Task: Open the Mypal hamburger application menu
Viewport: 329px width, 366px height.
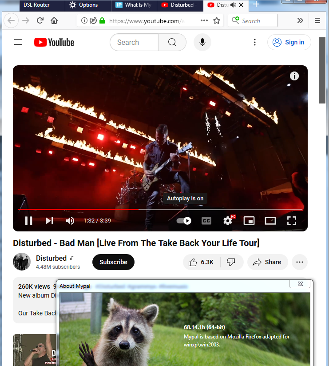Action: click(317, 20)
